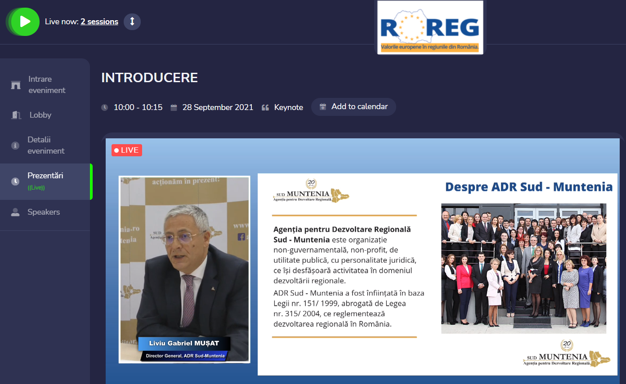The image size is (626, 384).
Task: Click the Lobby door icon
Action: [16, 115]
